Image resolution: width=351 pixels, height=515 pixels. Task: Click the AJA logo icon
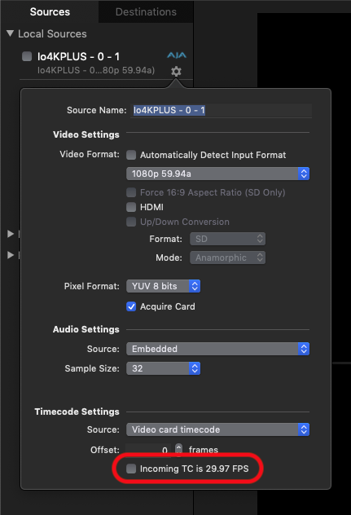[177, 55]
